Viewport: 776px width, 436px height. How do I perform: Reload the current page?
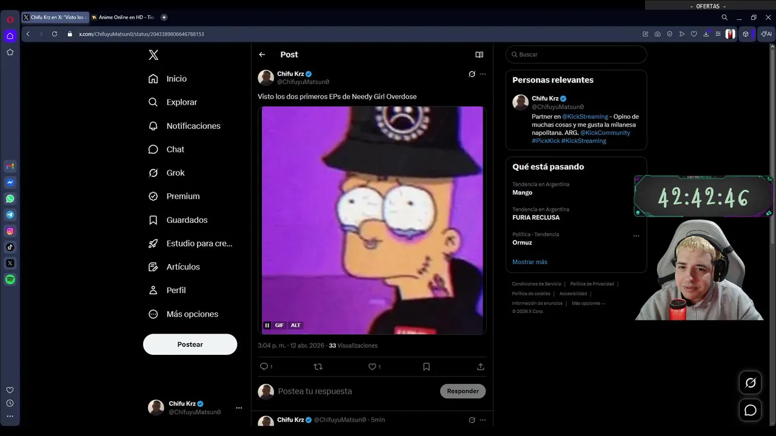(x=55, y=34)
